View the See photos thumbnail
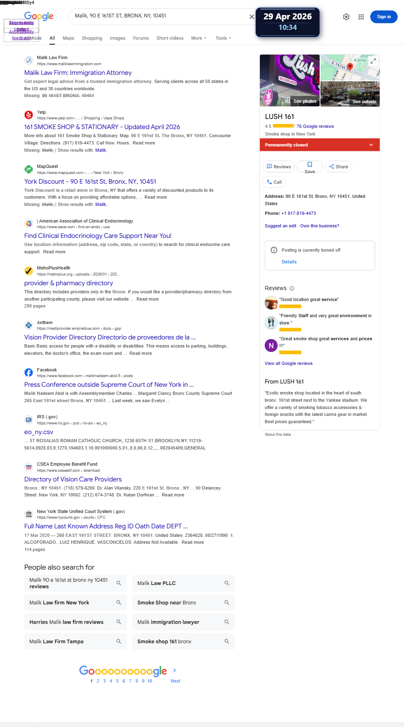The width and height of the screenshot is (409, 727). [290, 81]
